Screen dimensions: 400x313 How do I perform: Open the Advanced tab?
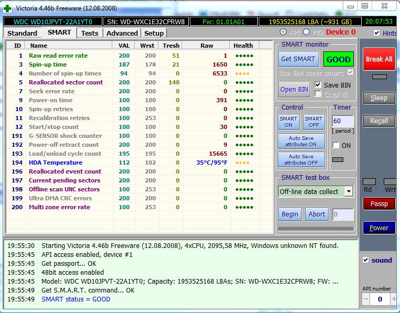(122, 33)
